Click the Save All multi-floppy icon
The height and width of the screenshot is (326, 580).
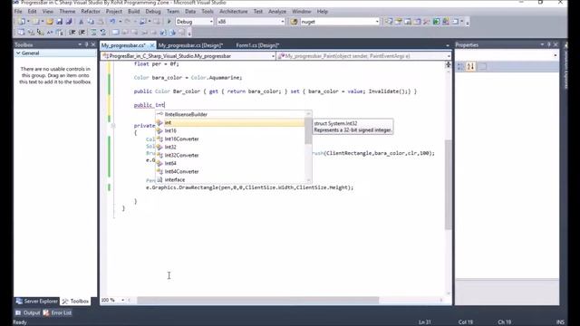point(69,22)
